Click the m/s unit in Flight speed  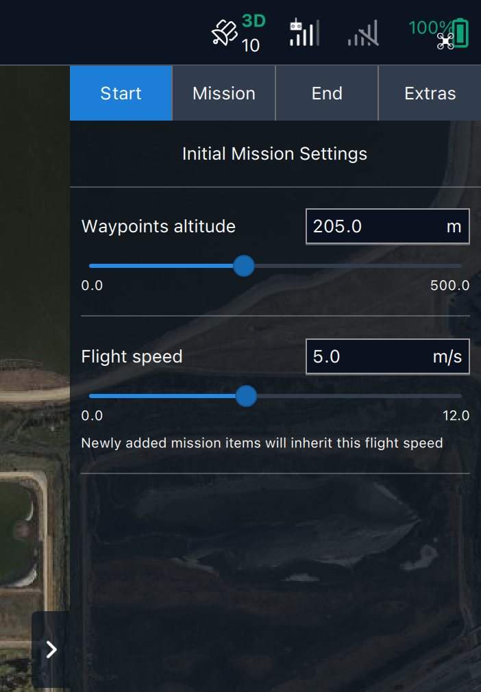(447, 357)
